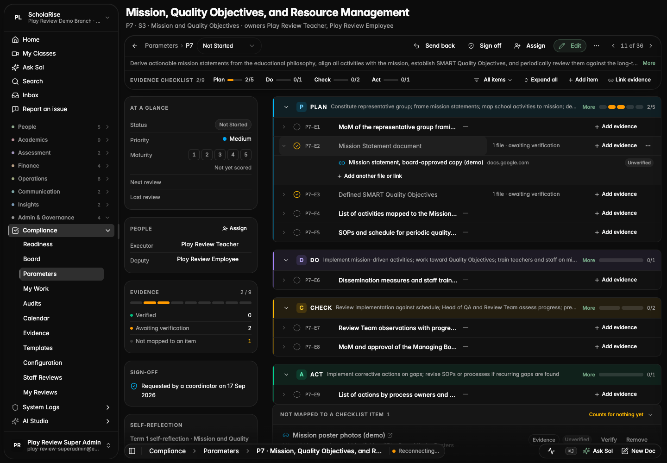Screen dimensions: 667x463
Task: Click Add evidence for P7-E5
Action: point(616,232)
